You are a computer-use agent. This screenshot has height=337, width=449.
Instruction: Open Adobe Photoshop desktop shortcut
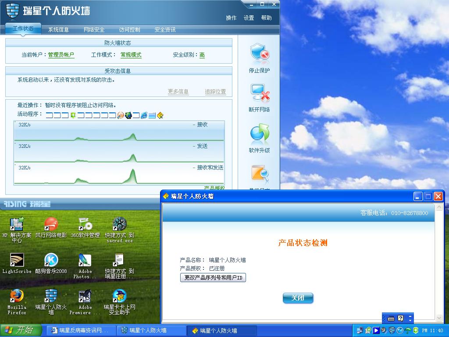[x=85, y=260]
